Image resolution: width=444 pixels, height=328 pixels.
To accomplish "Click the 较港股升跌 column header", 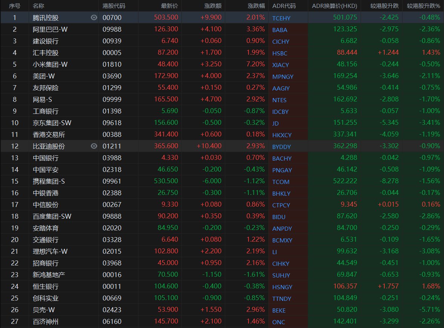I will (381, 6).
